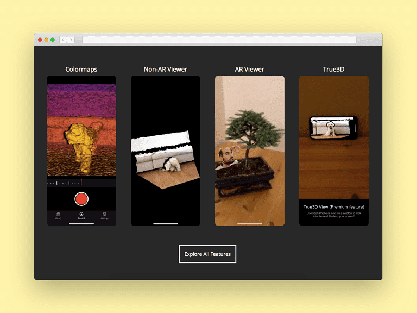Open the True3D phone-on-table preview
The image size is (417, 313).
pyautogui.click(x=334, y=137)
